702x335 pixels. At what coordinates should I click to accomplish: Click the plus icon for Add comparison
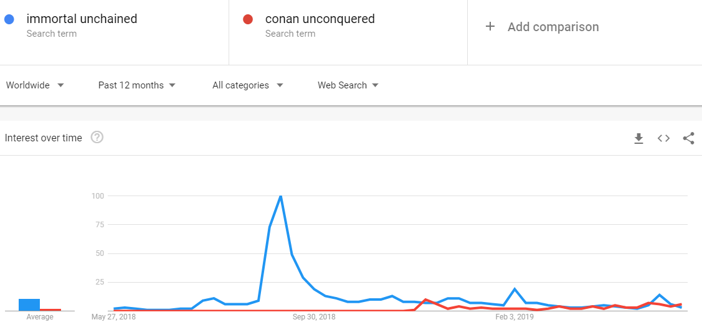click(x=490, y=26)
